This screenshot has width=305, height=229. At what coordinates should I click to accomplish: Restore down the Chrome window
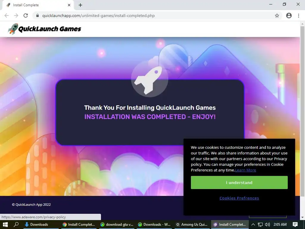[284, 4]
